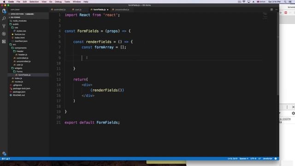Click the unsaved dot on formFields.js tab
The image size is (295, 166).
(x=107, y=10)
